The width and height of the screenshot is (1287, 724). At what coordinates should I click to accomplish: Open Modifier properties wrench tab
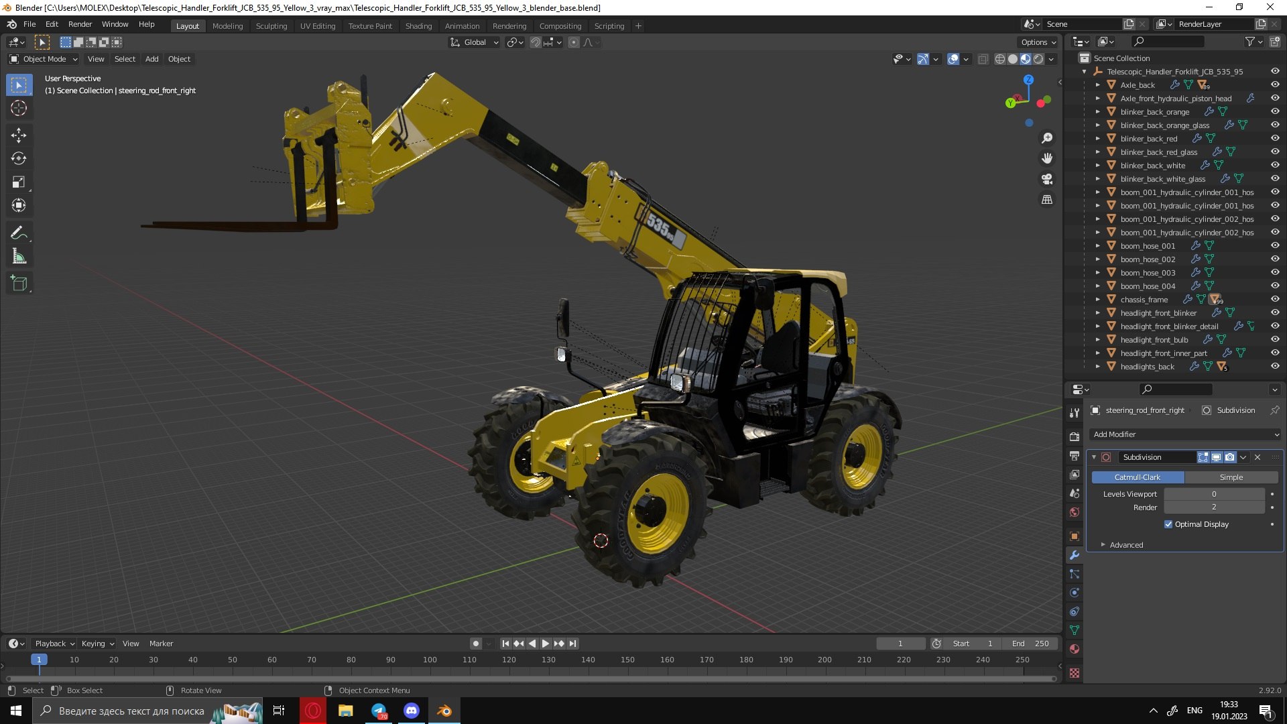click(x=1075, y=555)
